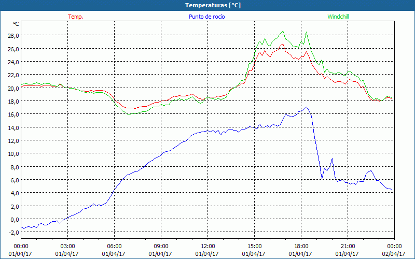Click the 18:00 time axis label
The image size is (415, 259).
(x=301, y=247)
